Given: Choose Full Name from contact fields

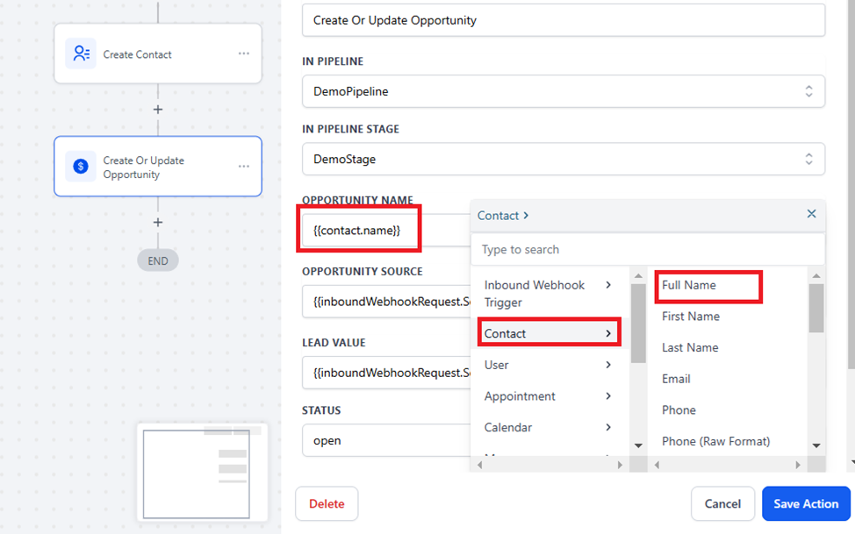Looking at the screenshot, I should tap(689, 285).
